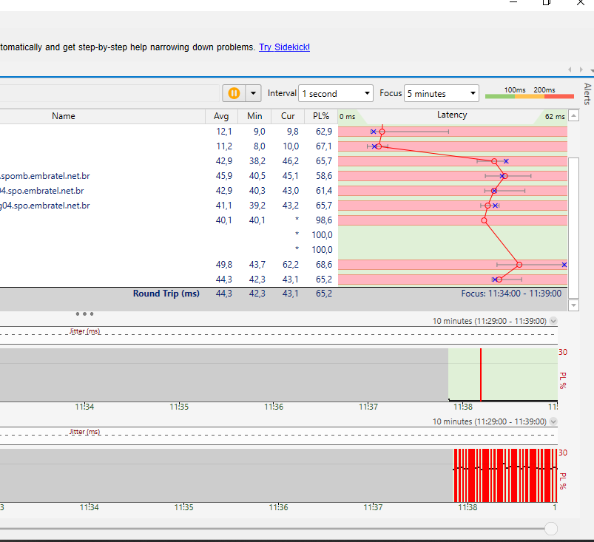Click the Cur column header
594x542 pixels.
coord(288,116)
